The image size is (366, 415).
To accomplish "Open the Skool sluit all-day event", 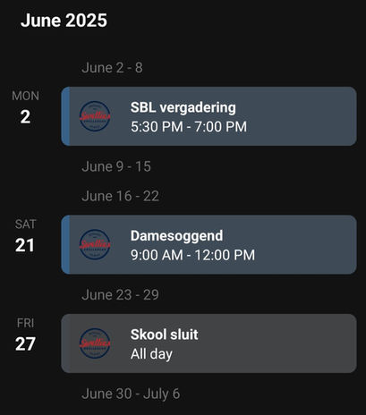I will tap(209, 343).
